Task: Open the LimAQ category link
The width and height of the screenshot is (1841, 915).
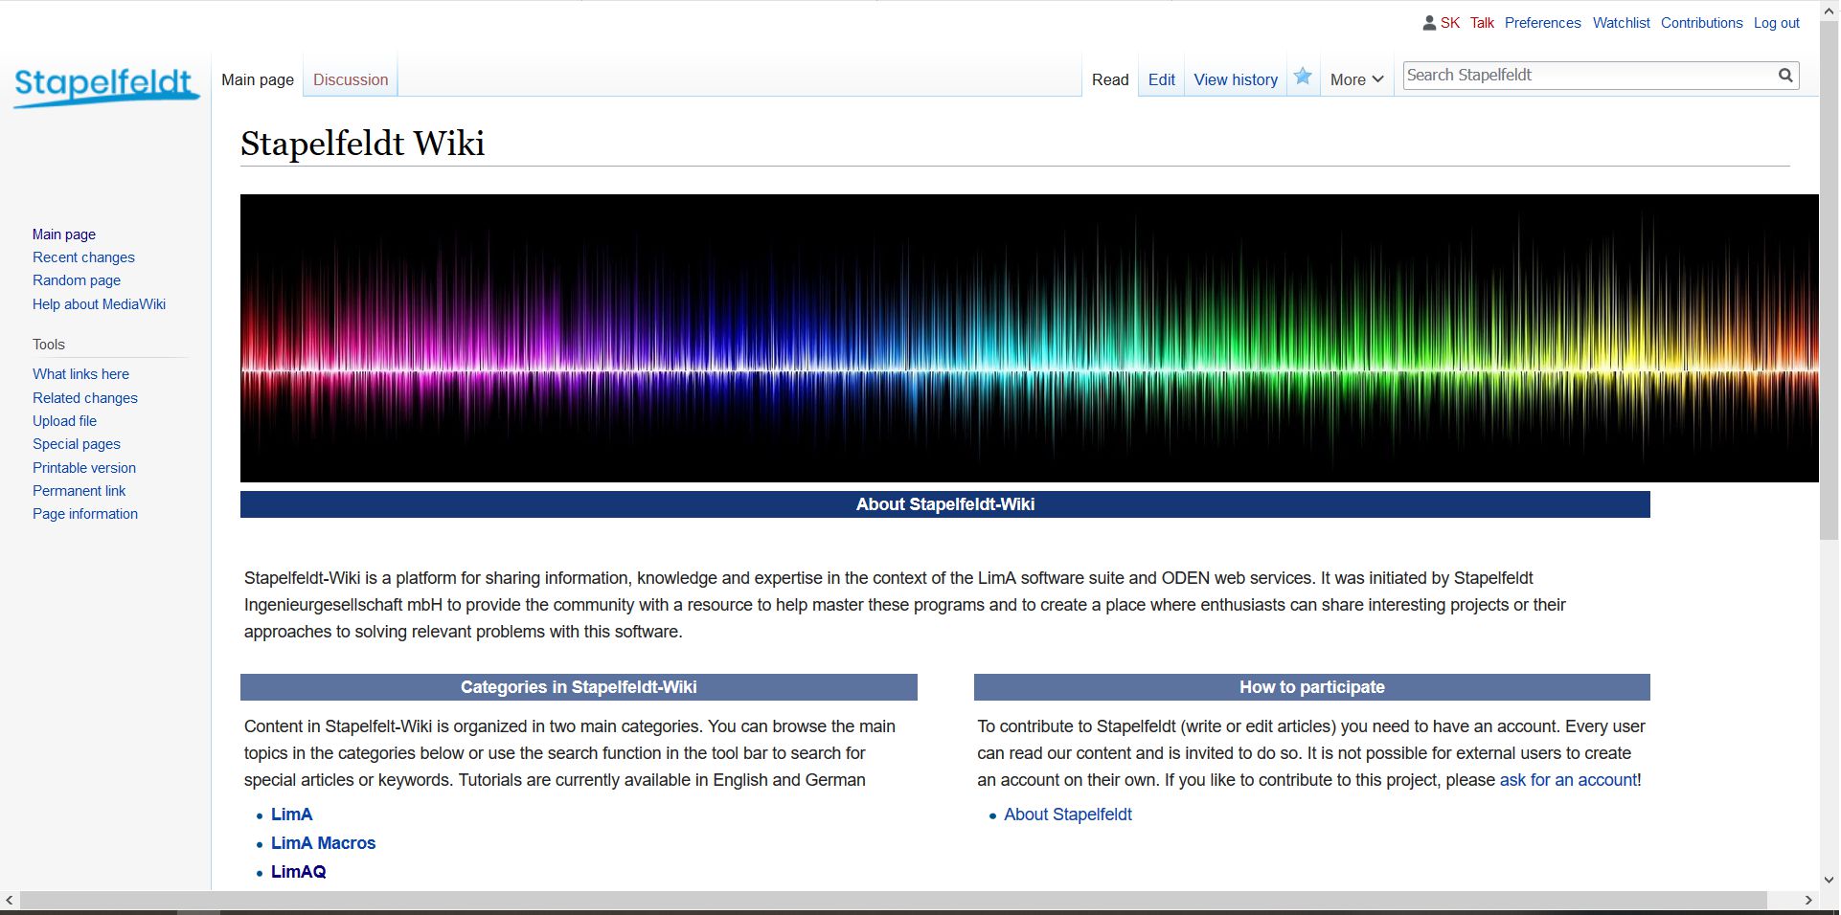Action: click(298, 872)
